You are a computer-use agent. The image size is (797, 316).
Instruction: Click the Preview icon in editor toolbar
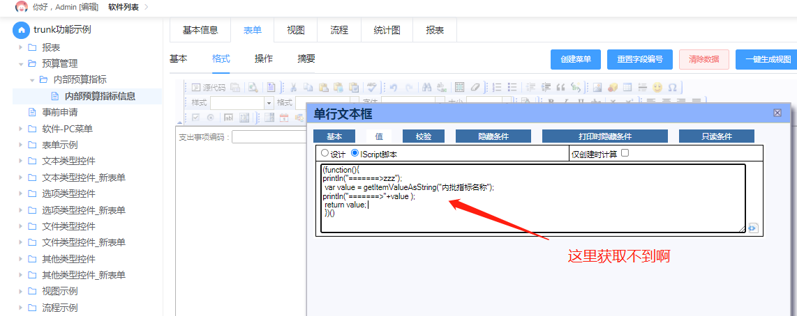coord(253,87)
